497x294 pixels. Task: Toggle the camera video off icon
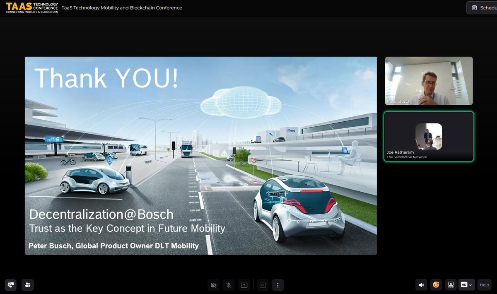click(x=214, y=285)
